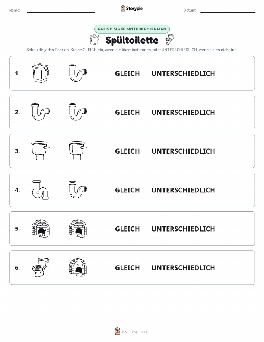Click the left P-trap pipe in row 2
Image resolution: width=264 pixels, height=342 pixels.
[41, 112]
